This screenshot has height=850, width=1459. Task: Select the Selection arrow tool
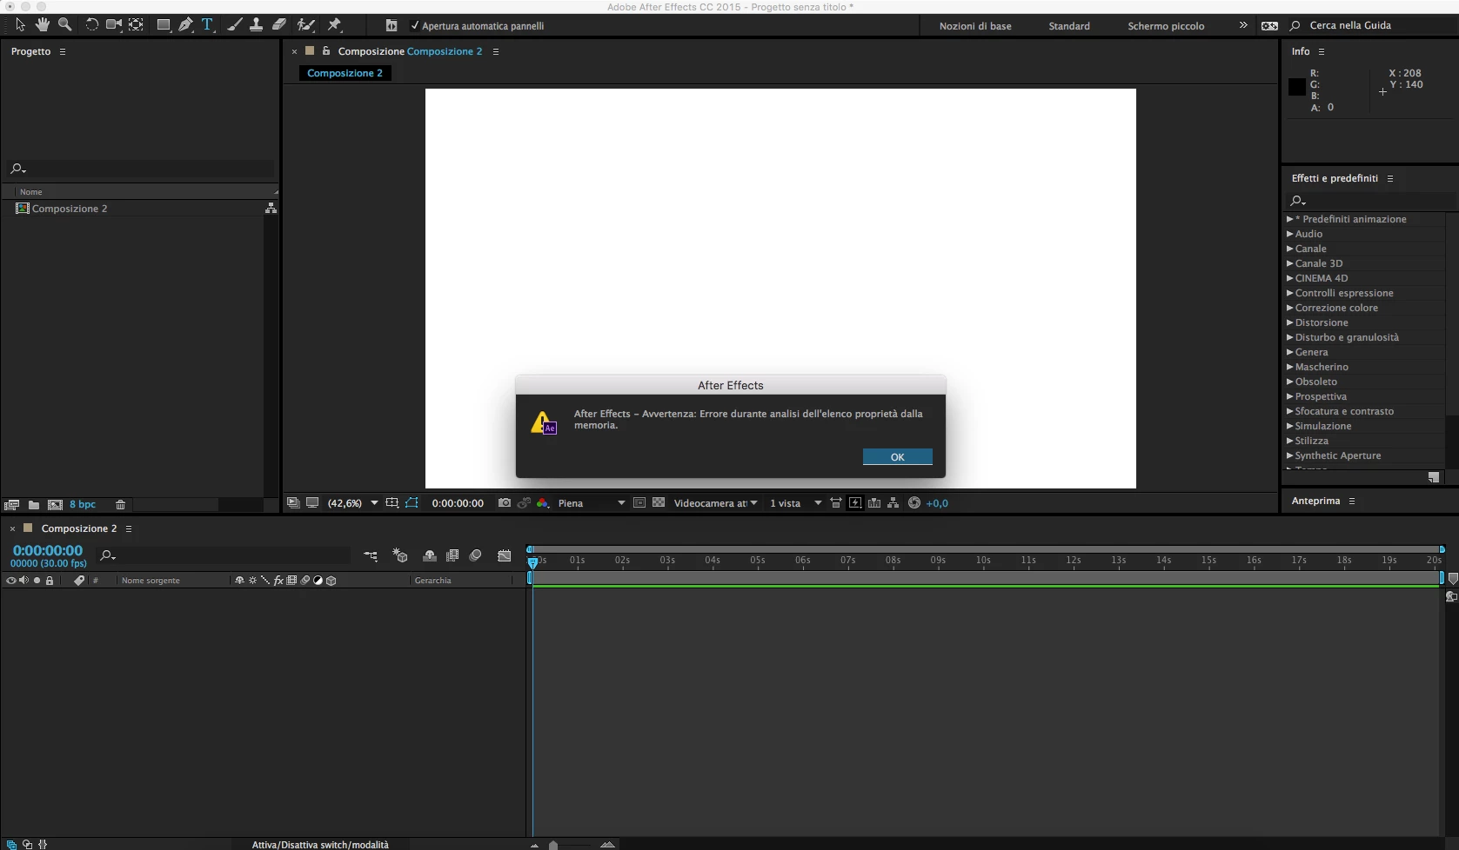(x=21, y=25)
